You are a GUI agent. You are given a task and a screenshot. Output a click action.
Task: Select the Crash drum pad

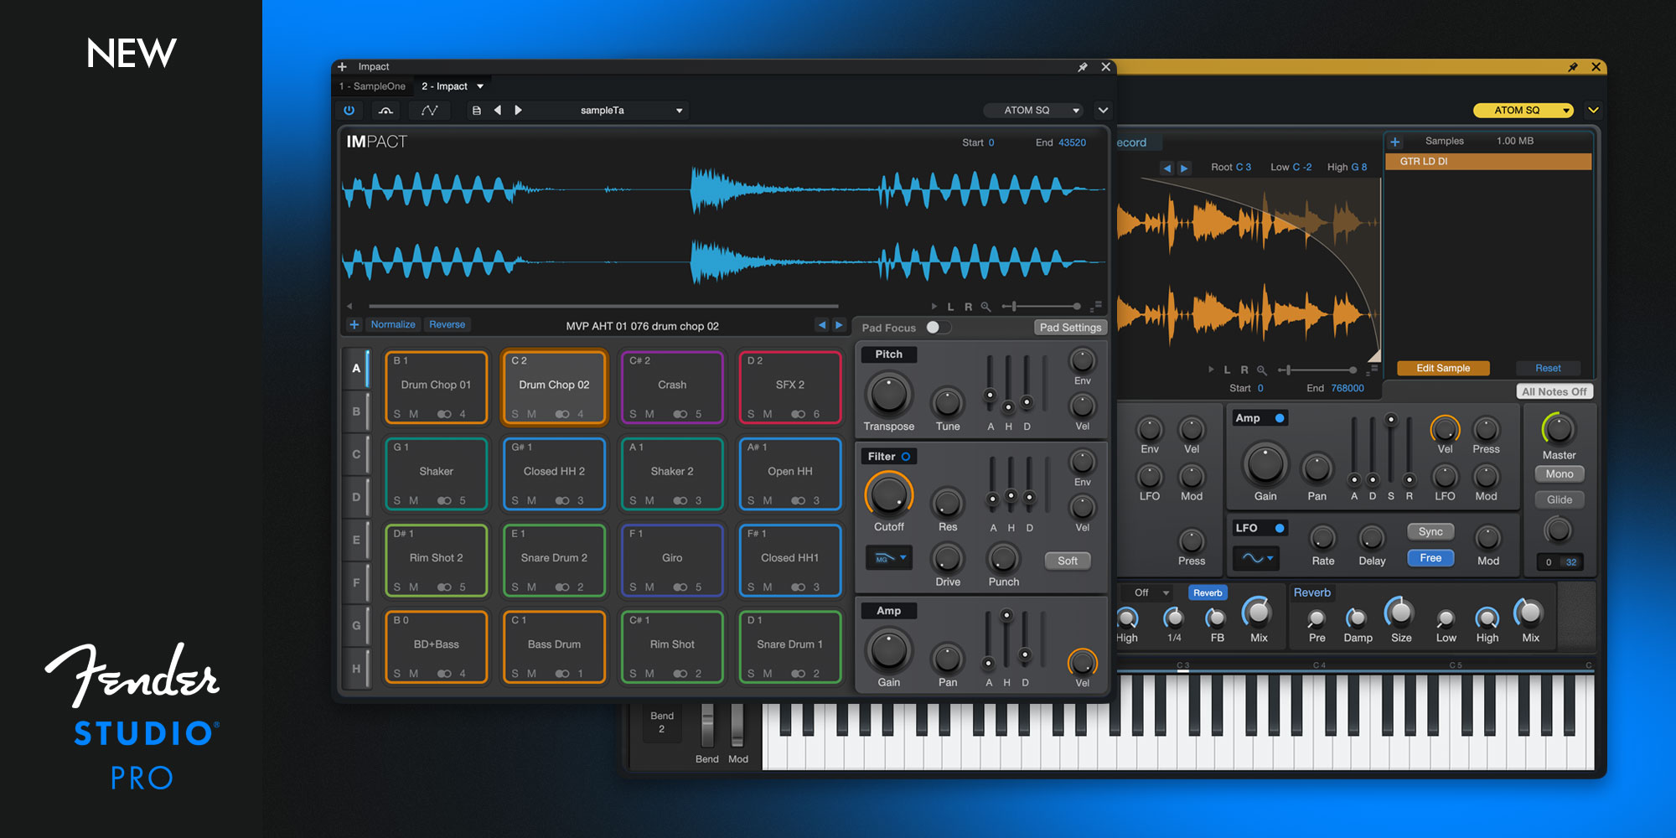(672, 386)
